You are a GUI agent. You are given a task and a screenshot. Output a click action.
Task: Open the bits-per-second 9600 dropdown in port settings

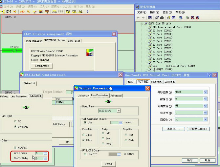[205, 92]
